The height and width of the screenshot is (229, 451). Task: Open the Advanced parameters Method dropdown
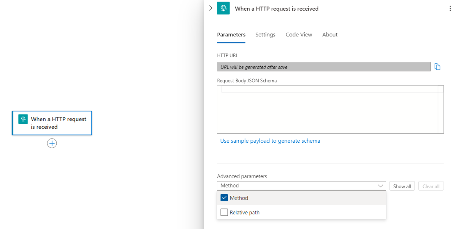click(301, 186)
